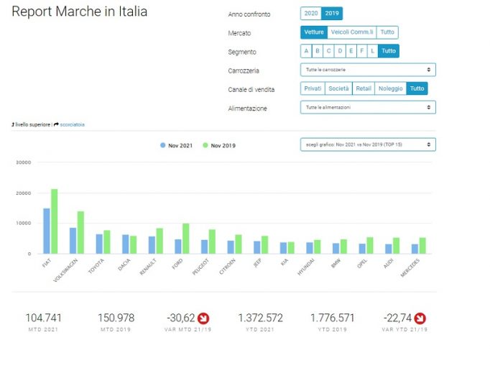Image resolution: width=490 pixels, height=368 pixels.
Task: Open the Alimentazione dropdown
Action: [x=368, y=107]
